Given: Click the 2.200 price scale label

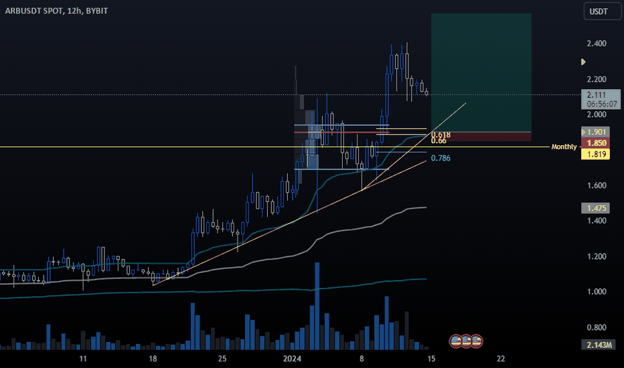Looking at the screenshot, I should (597, 79).
